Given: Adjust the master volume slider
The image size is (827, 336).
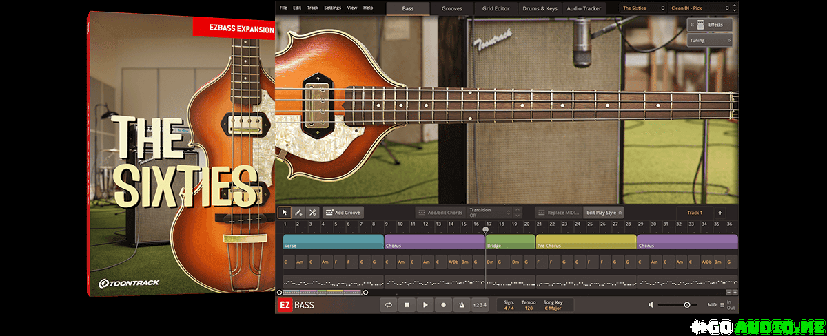Looking at the screenshot, I should coord(676,305).
